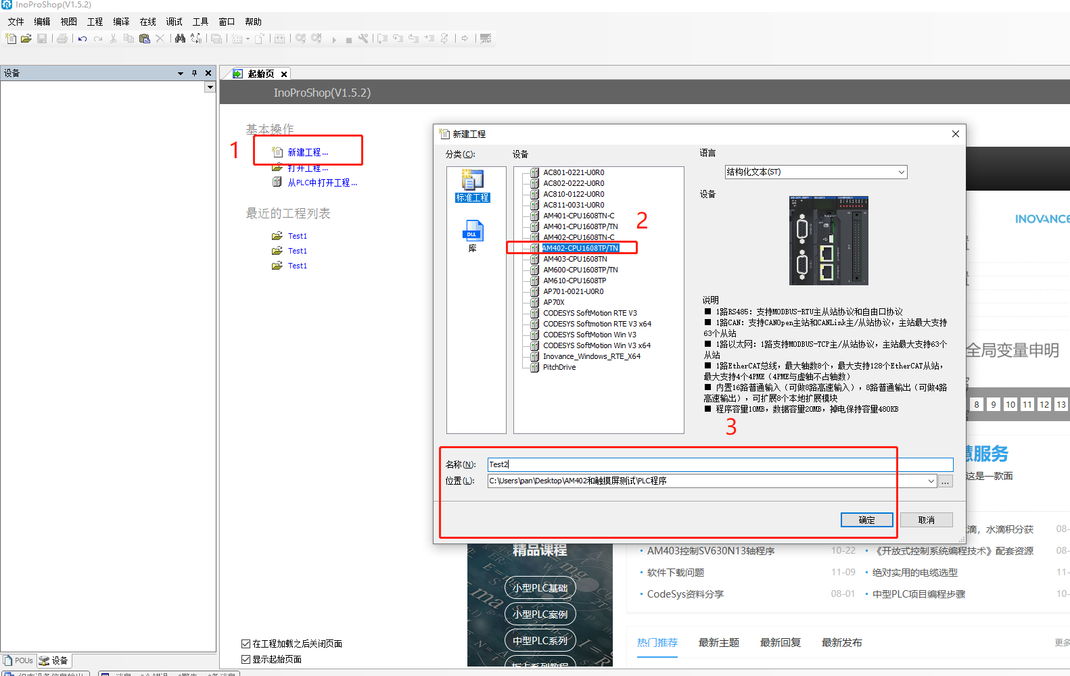Select the 最新发布 tab
Image resolution: width=1070 pixels, height=676 pixels.
(x=842, y=643)
